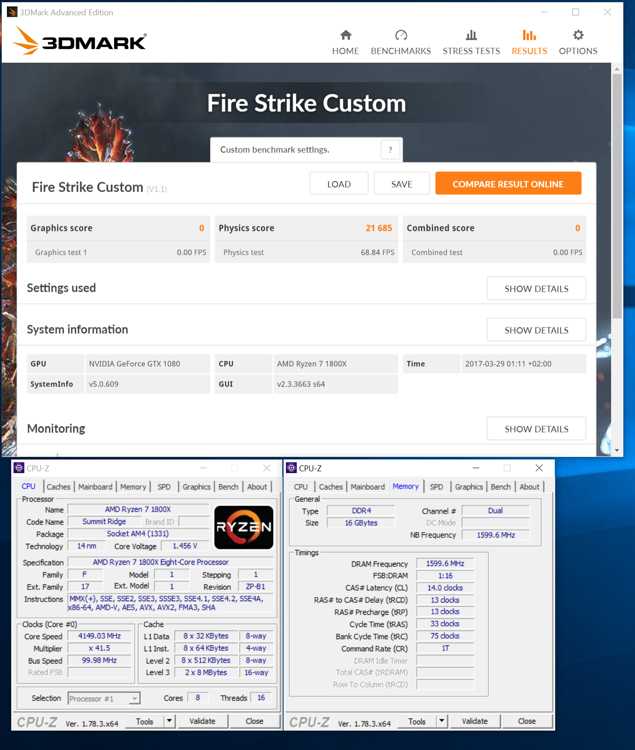The image size is (635, 750).
Task: Click left CPU-Z window title icon
Action: tap(19, 468)
